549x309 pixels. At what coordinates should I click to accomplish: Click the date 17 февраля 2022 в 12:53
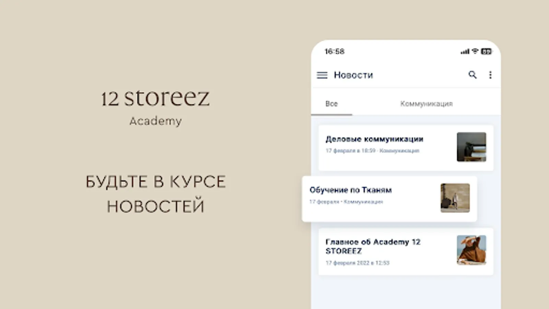click(x=358, y=263)
